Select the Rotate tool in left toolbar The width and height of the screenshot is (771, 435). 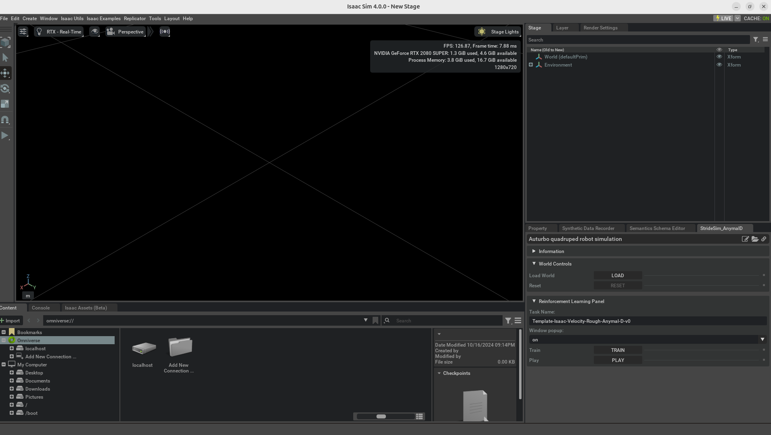click(5, 88)
